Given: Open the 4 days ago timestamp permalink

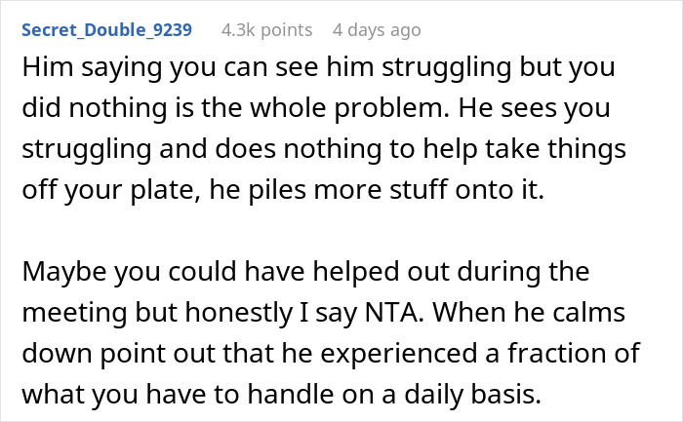Looking at the screenshot, I should point(377,30).
